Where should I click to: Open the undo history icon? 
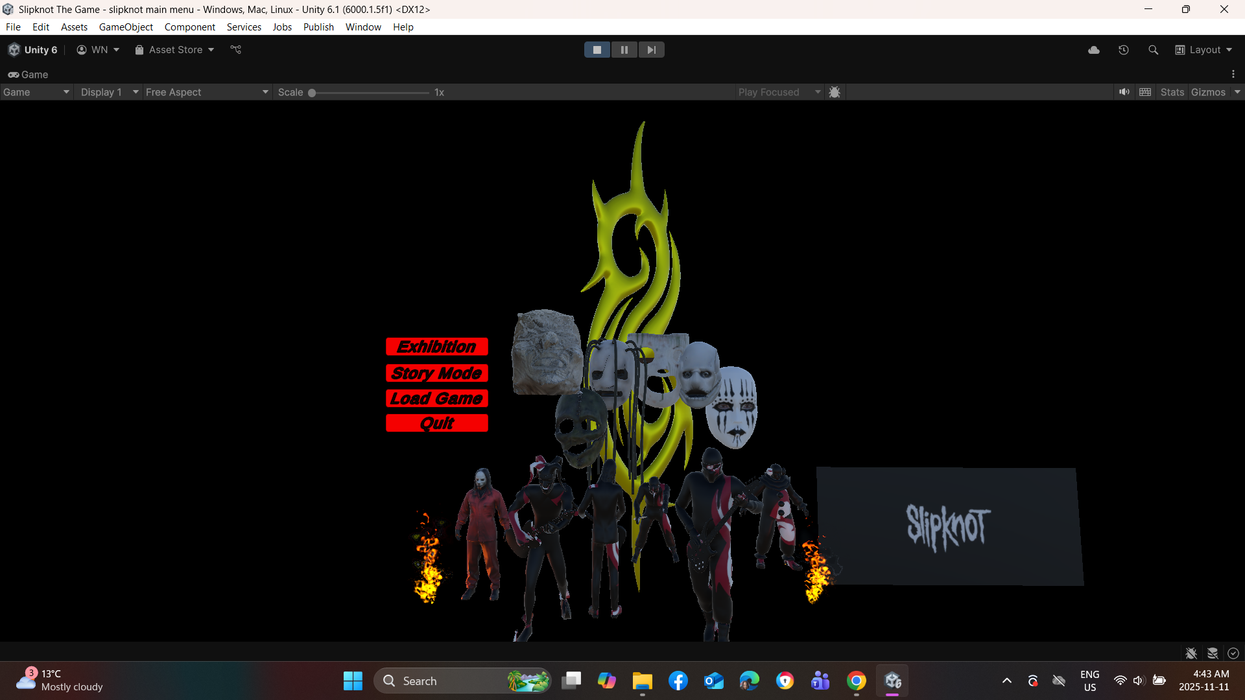tap(1123, 50)
